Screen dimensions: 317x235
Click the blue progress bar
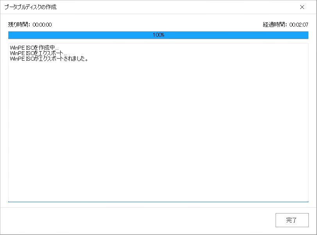[x=158, y=35]
